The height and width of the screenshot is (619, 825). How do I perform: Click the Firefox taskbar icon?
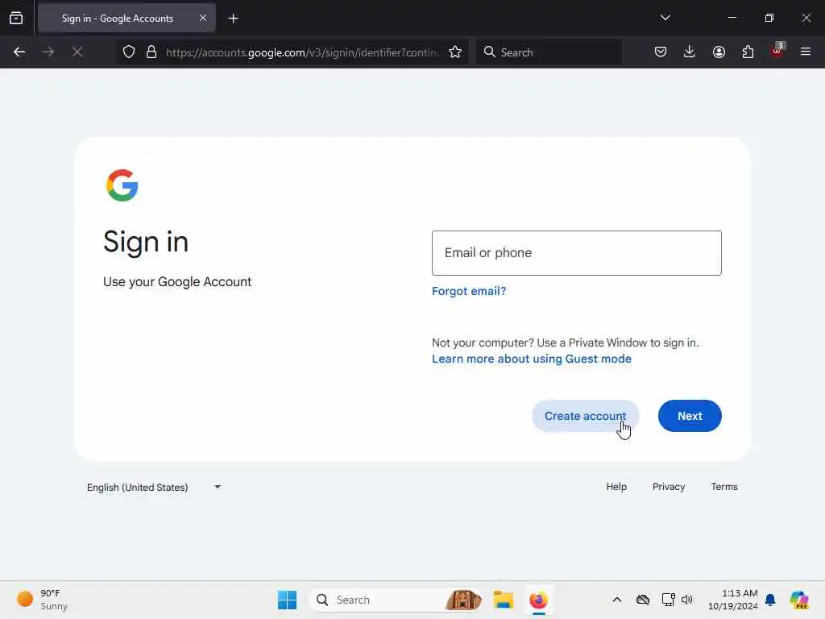539,600
